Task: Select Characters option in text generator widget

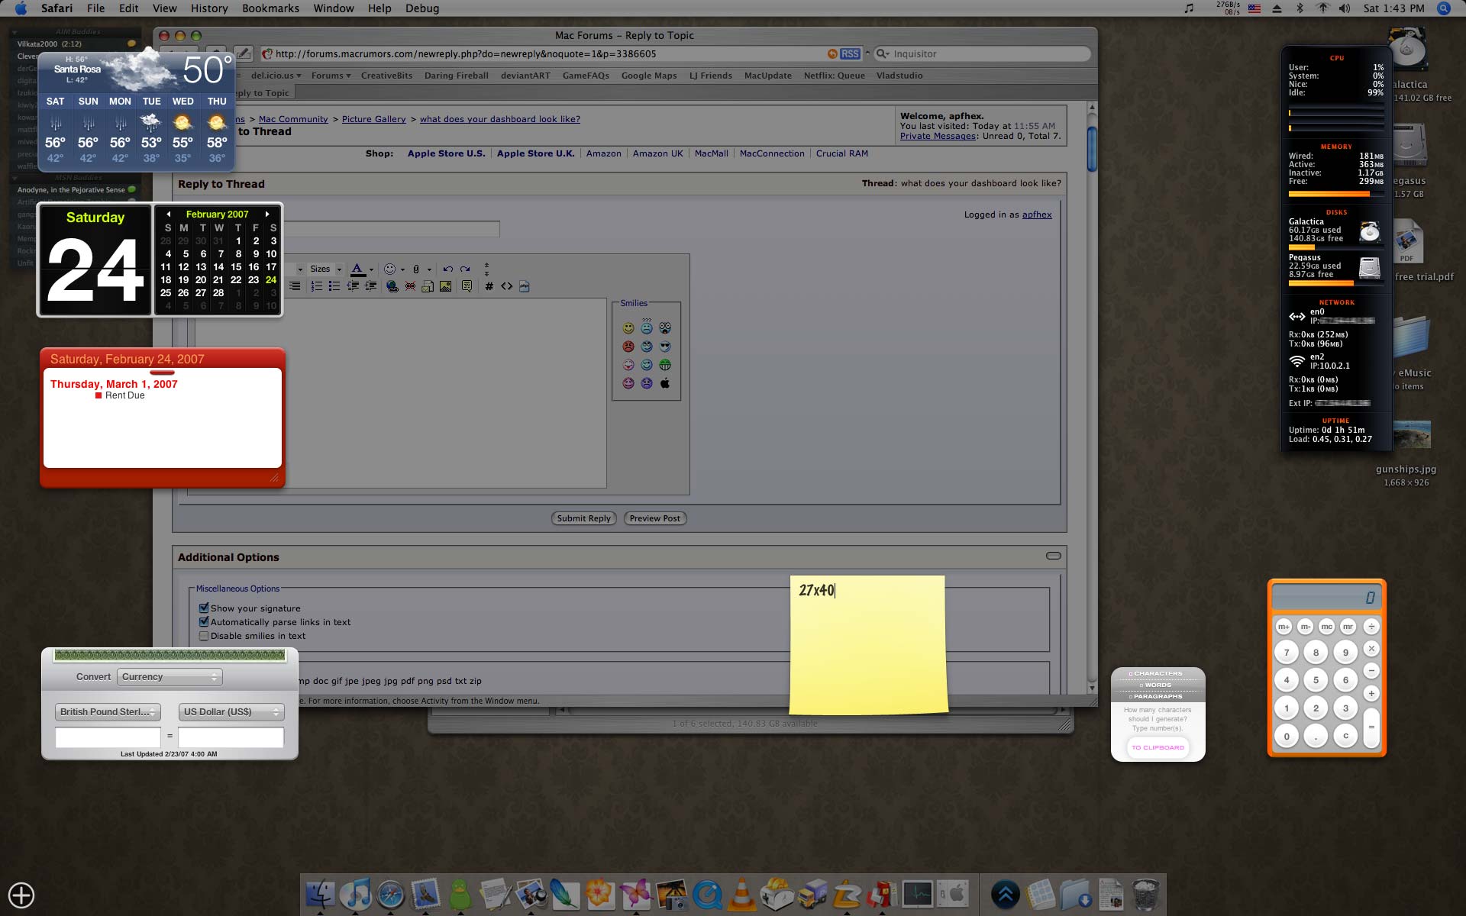Action: [1158, 673]
